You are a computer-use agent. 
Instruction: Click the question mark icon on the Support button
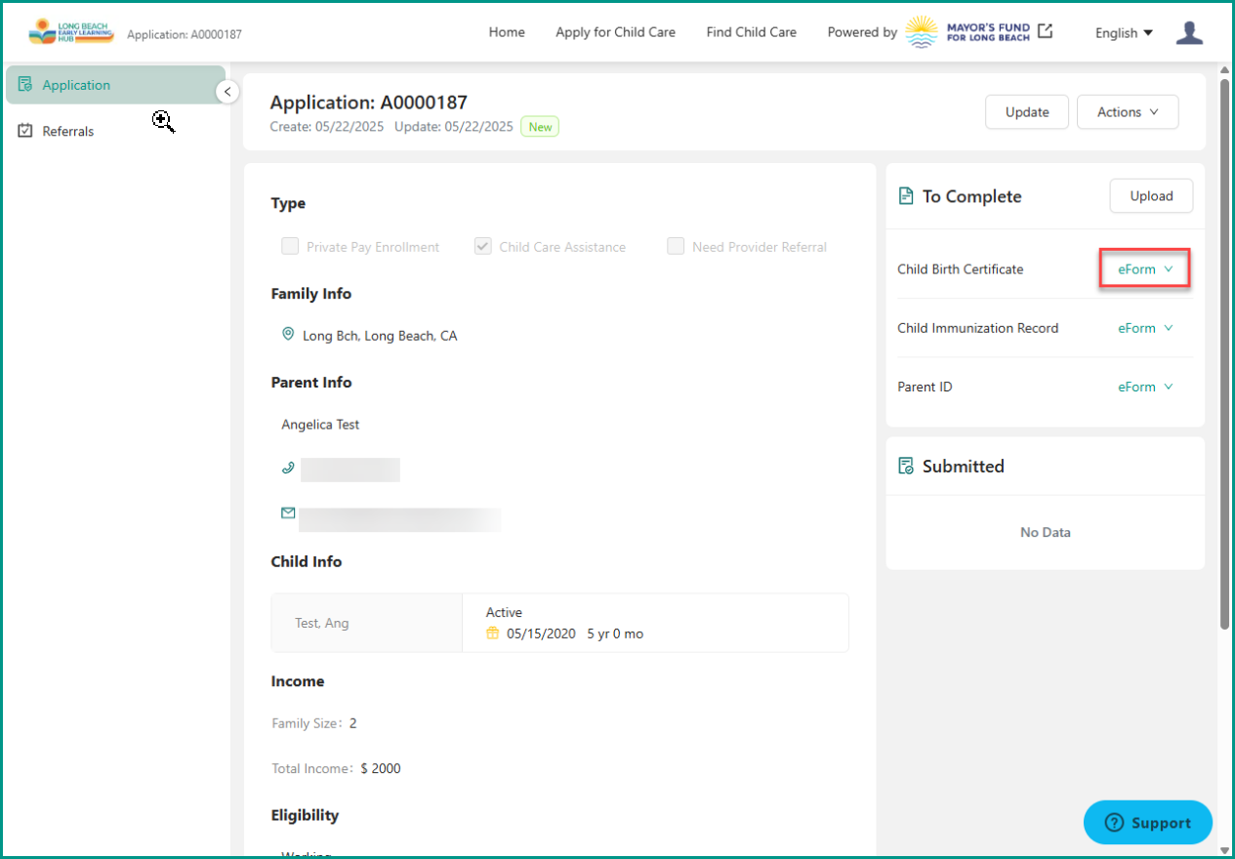pyautogui.click(x=1114, y=823)
